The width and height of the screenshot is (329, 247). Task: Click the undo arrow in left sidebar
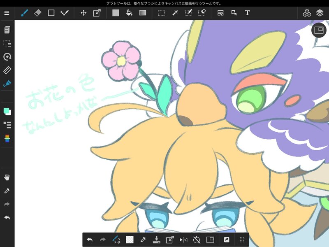coord(7,218)
